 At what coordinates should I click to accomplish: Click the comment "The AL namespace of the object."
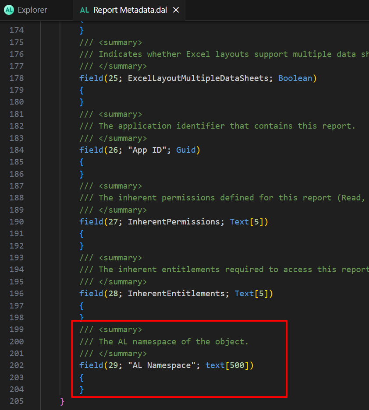tap(174, 341)
